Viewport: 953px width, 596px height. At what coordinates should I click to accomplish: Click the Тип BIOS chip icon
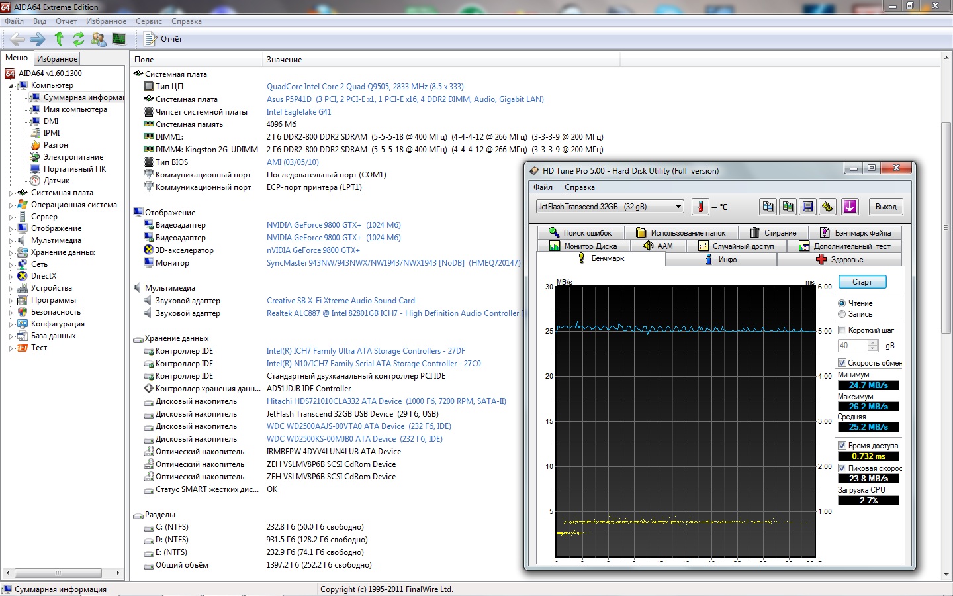pos(149,162)
